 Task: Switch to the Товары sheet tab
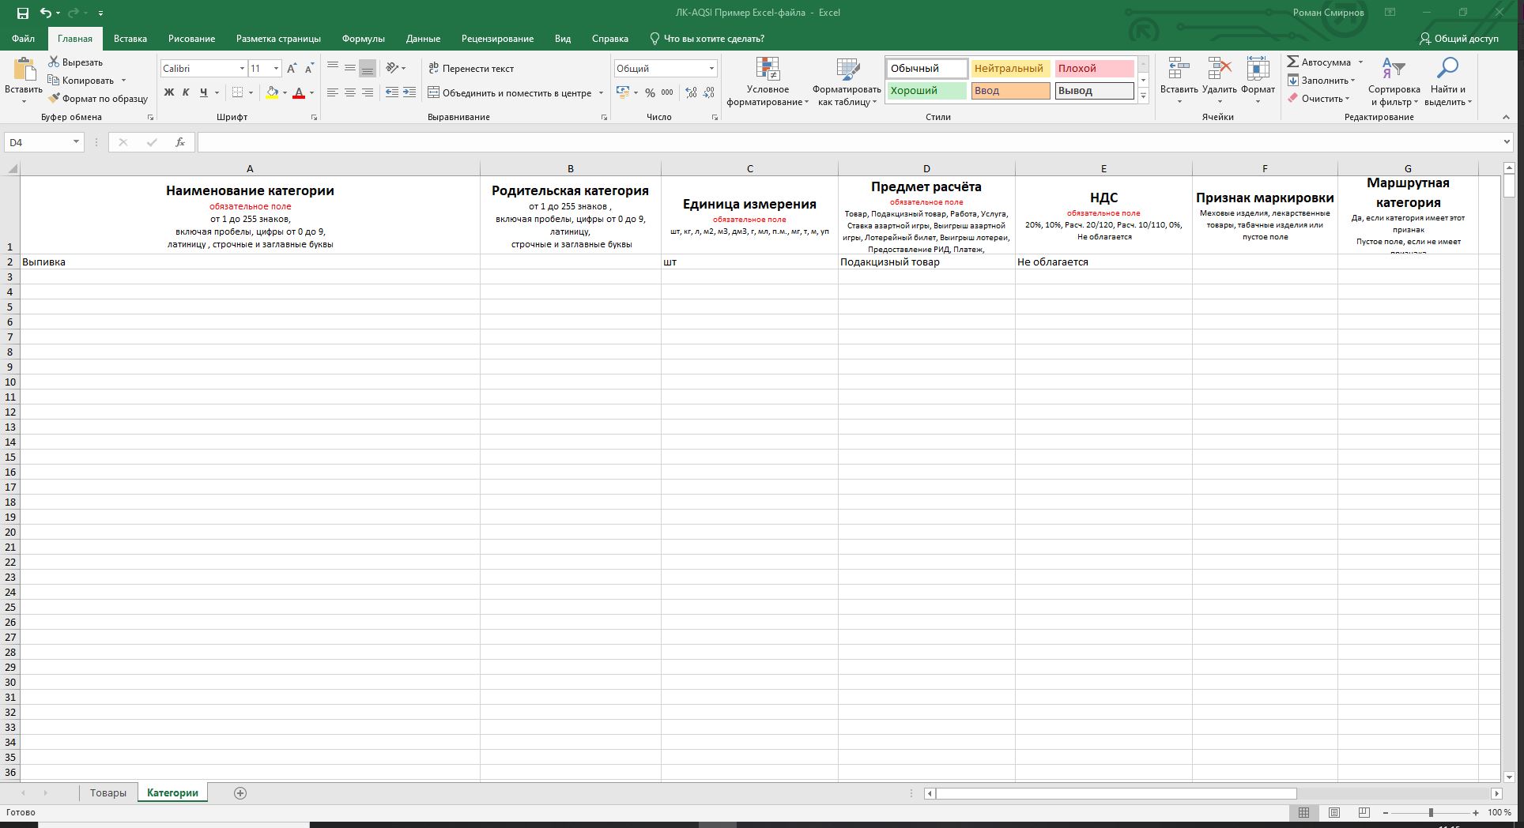point(108,793)
